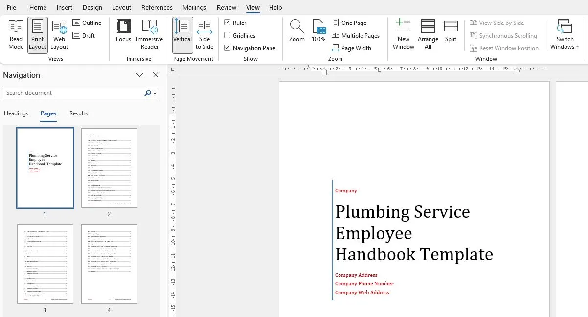
Task: Open the Design tab
Action: 92,7
